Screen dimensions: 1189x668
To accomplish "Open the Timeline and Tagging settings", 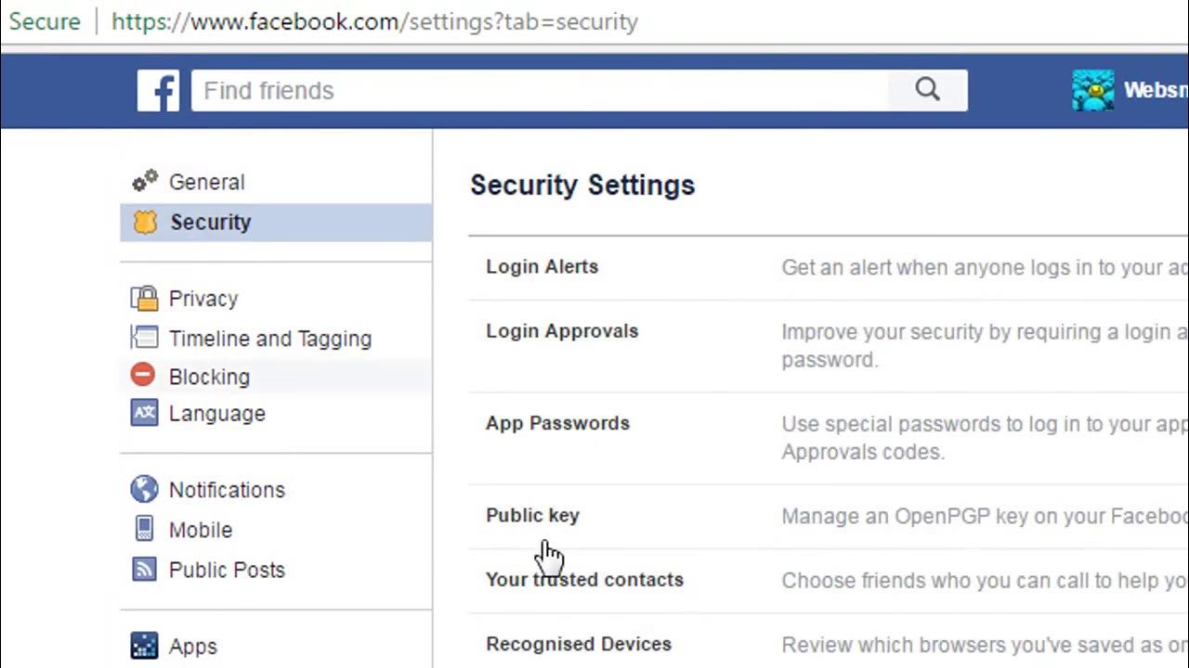I will [x=269, y=339].
